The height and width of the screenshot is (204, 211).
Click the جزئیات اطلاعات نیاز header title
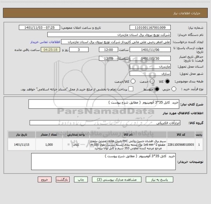pos(187,13)
